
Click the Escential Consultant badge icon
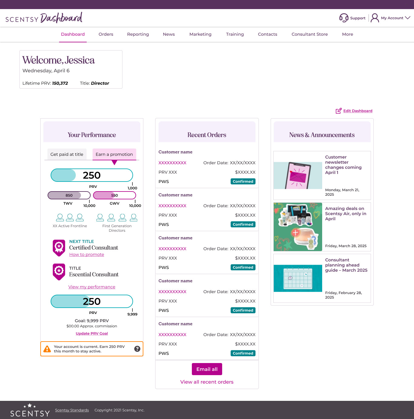pos(59,272)
